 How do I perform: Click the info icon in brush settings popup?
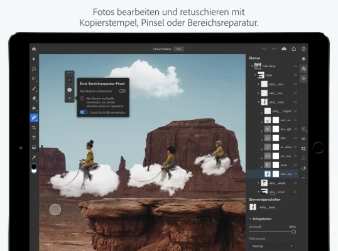click(82, 99)
